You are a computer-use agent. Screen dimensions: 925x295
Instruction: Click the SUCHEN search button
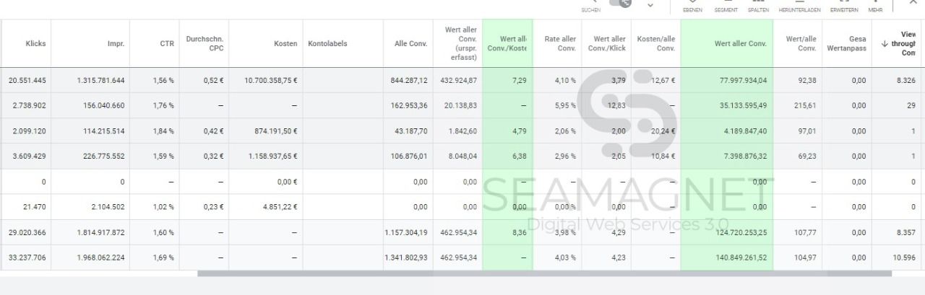[x=590, y=6]
